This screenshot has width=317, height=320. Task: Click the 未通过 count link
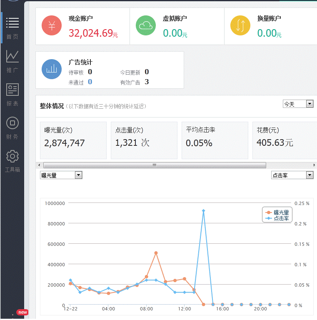pos(90,82)
